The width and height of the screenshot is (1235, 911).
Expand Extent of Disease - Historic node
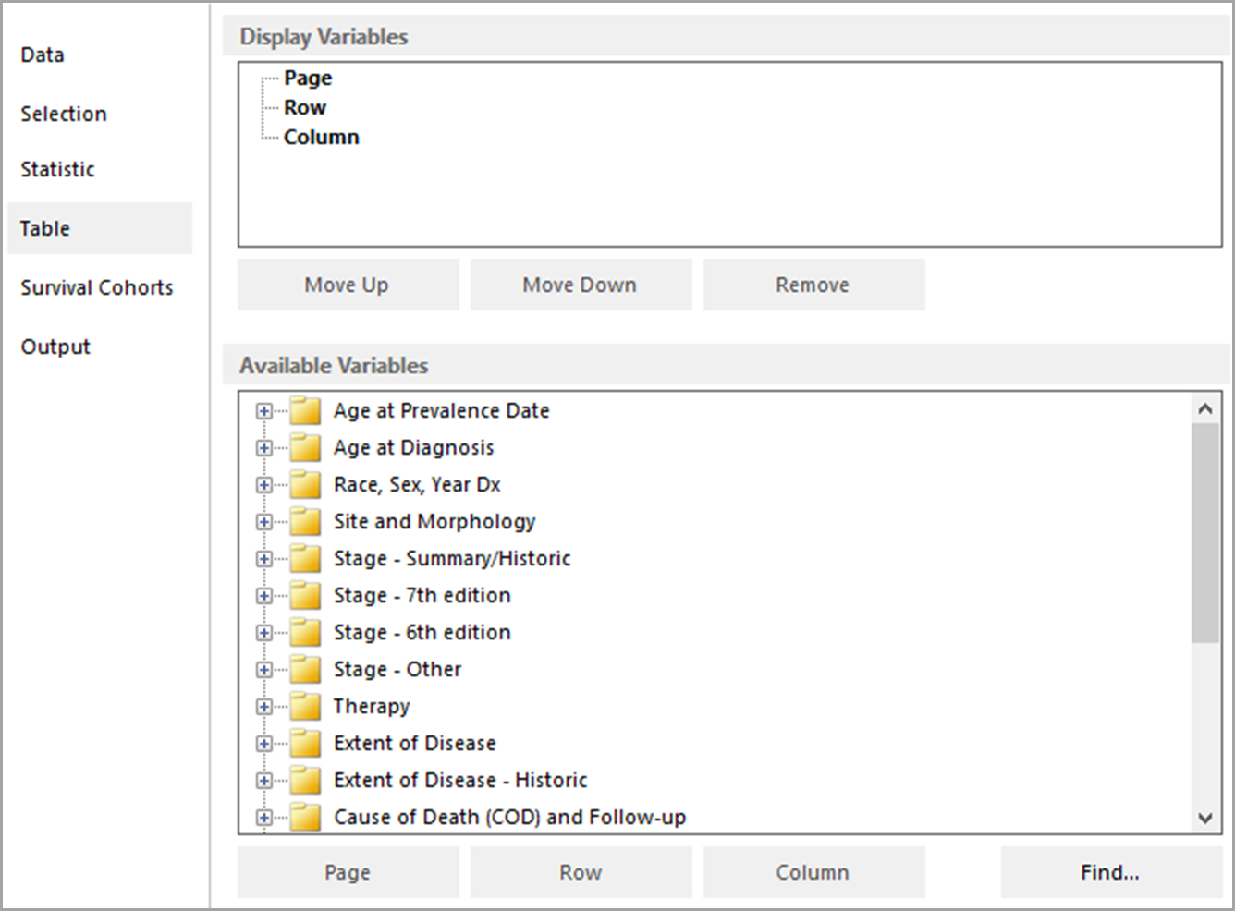264,781
